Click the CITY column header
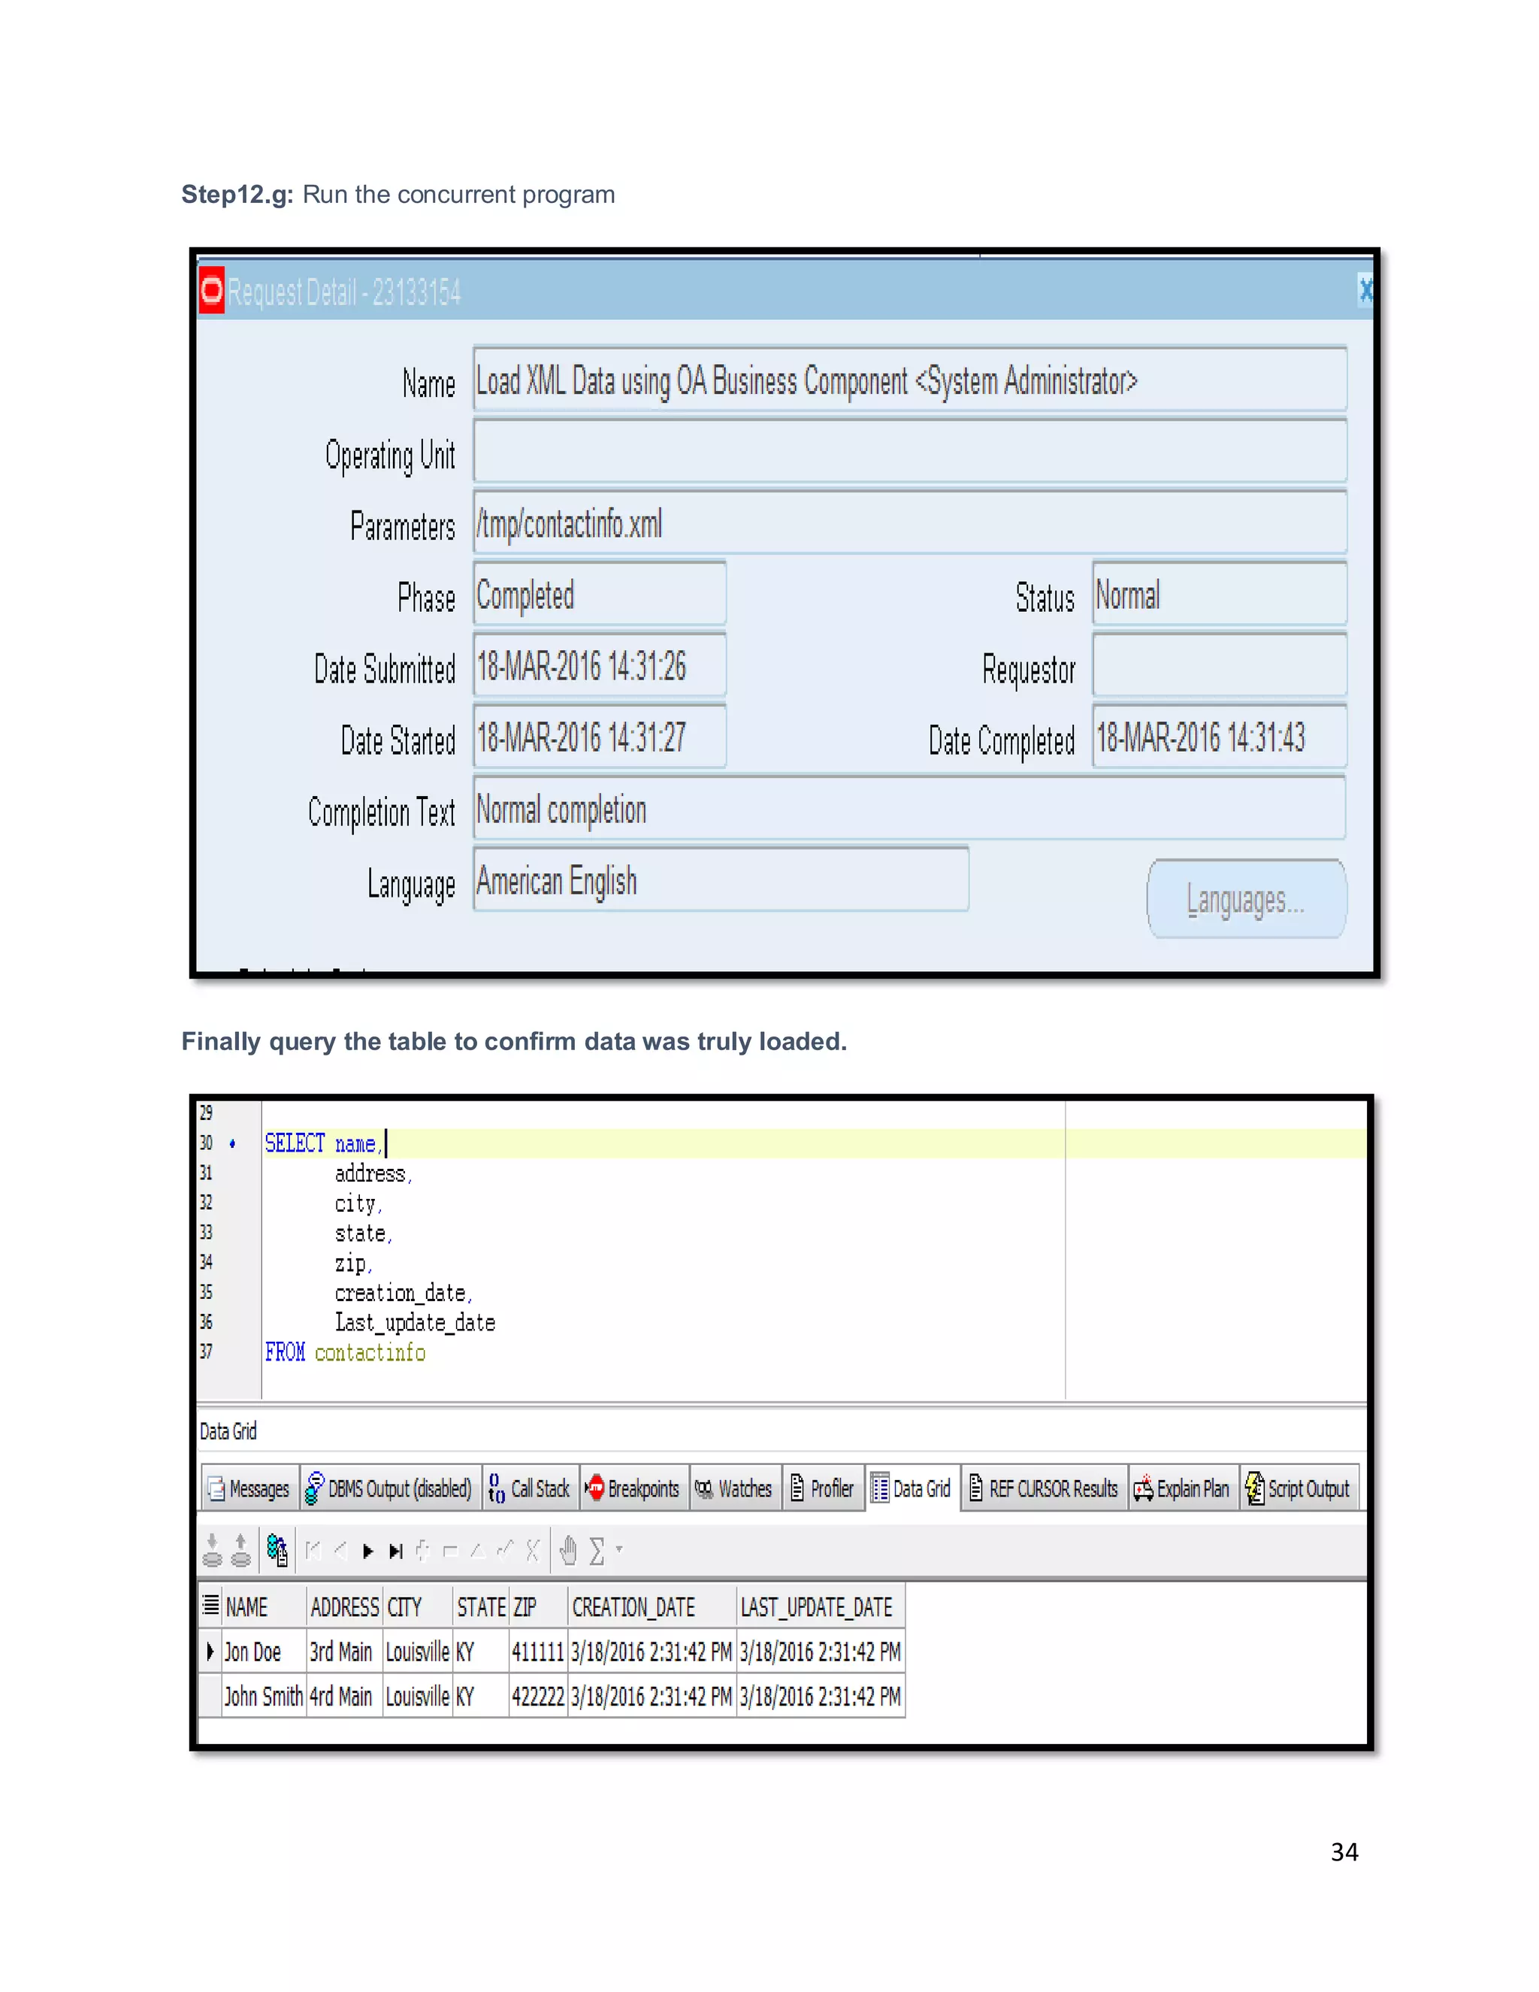The width and height of the screenshot is (1539, 1992). point(418,1606)
